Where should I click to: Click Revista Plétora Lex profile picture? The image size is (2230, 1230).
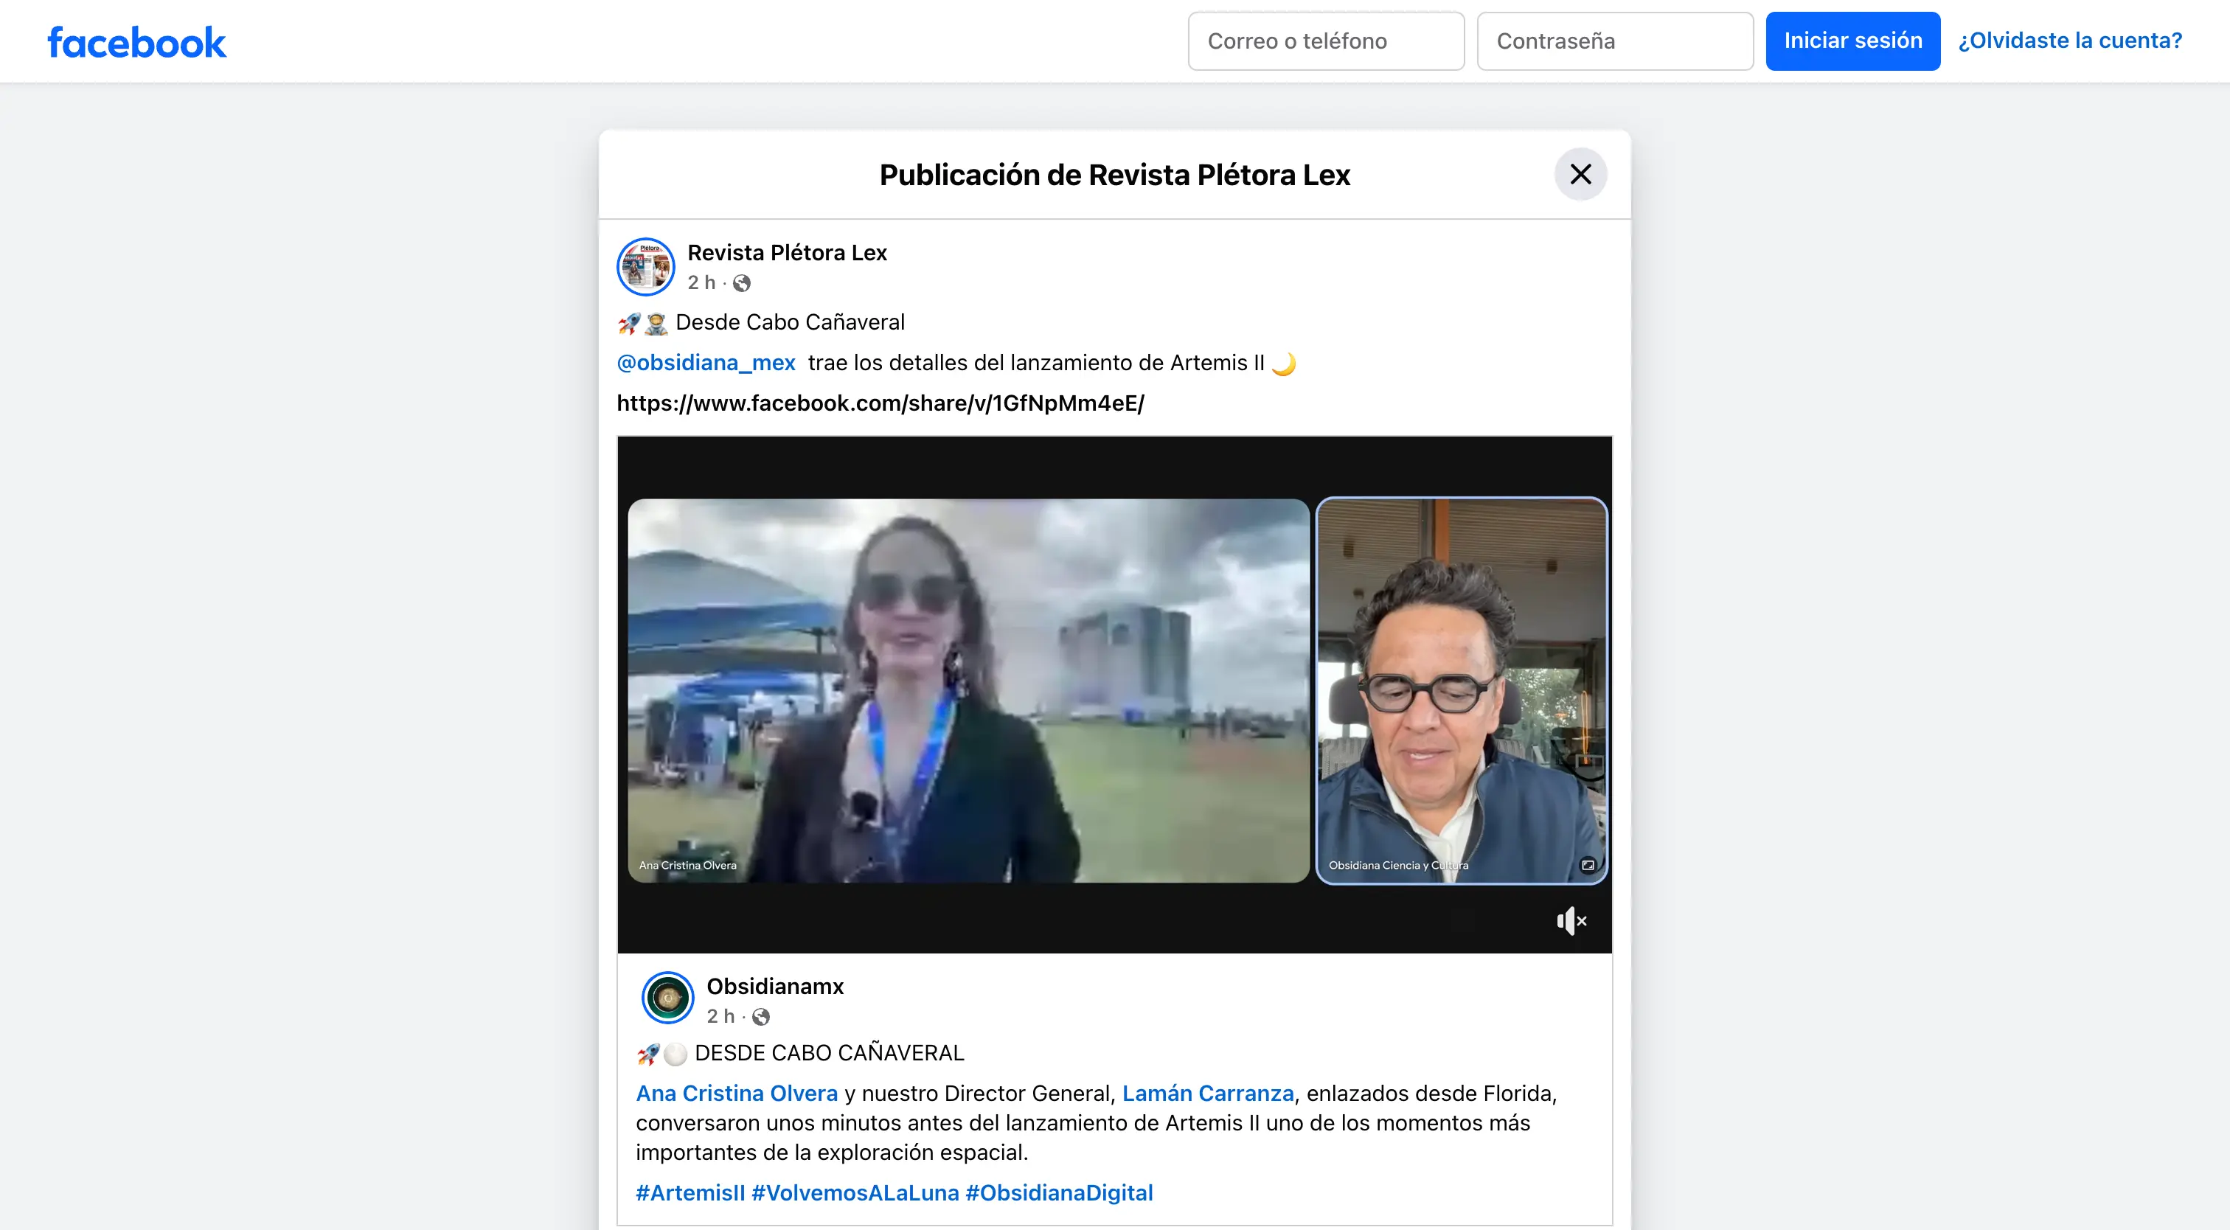[x=646, y=267]
